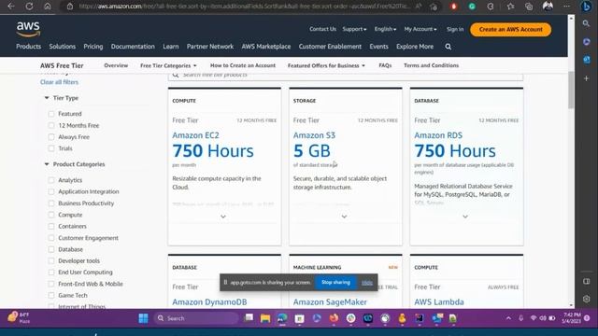Tick the Database category checkbox

51,249
